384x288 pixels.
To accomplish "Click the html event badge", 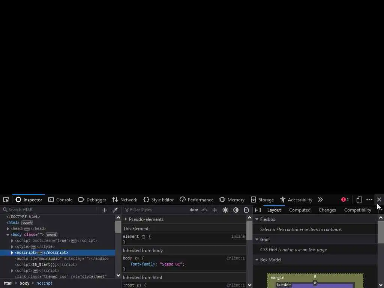I will click(27, 223).
